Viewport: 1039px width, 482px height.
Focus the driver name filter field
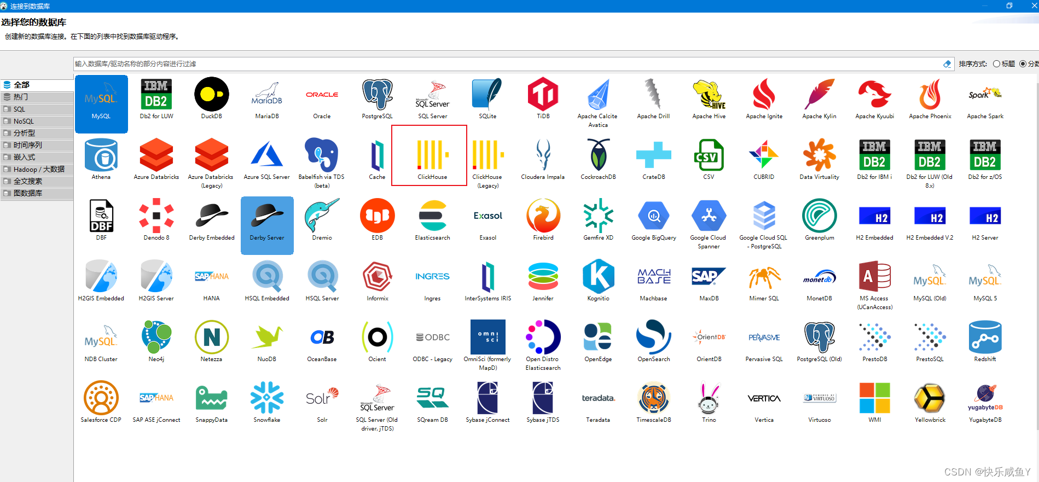[508, 64]
